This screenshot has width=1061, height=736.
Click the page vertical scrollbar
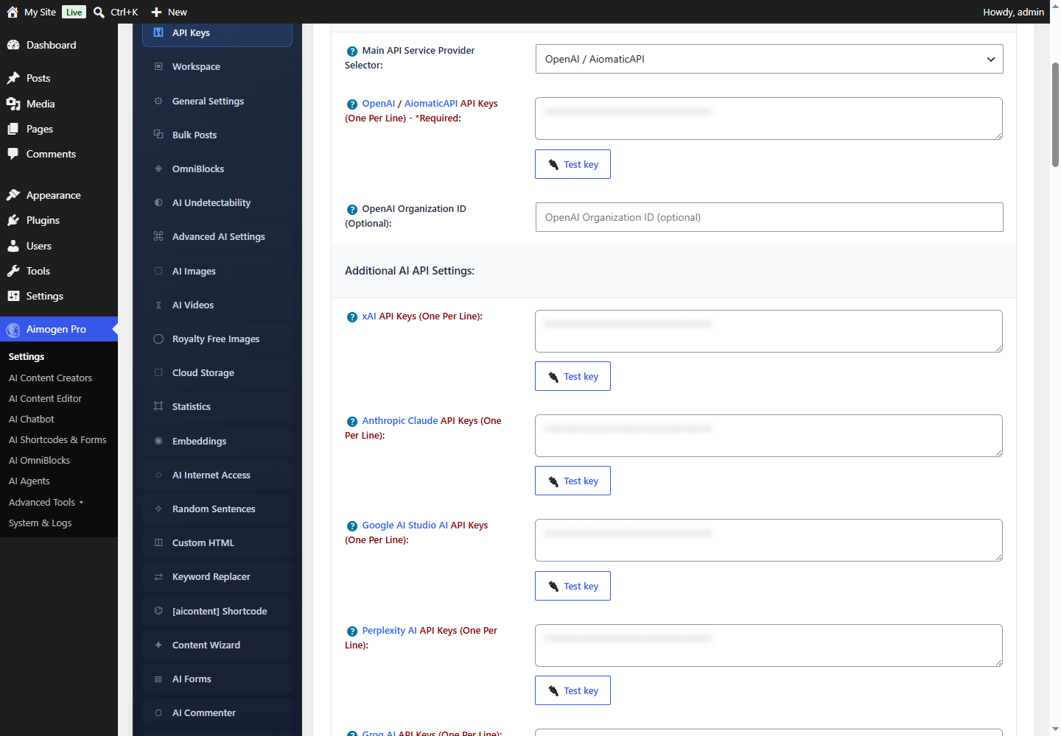click(x=1055, y=116)
